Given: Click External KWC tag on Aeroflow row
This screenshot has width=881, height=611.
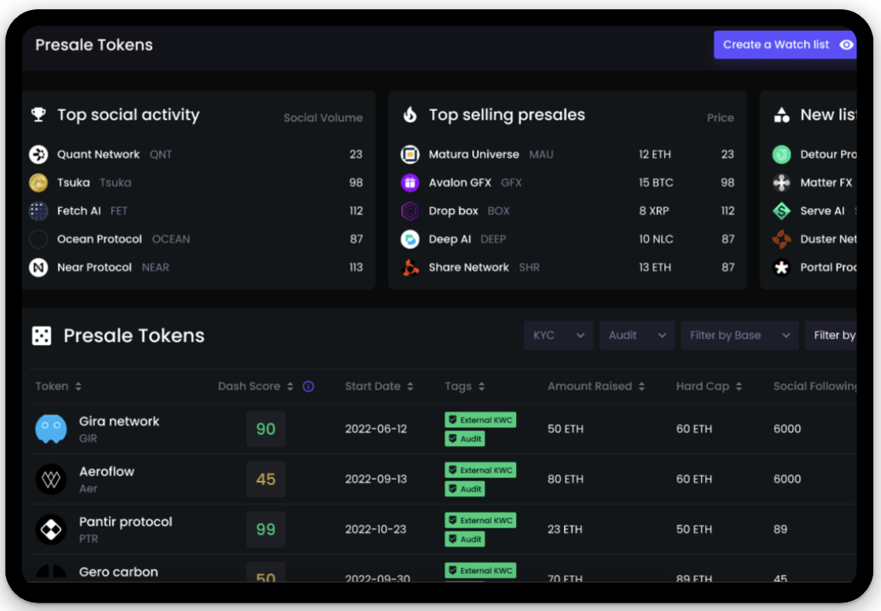Looking at the screenshot, I should pos(481,470).
